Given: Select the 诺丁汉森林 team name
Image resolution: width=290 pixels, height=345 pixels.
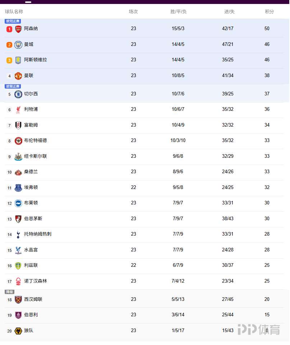Looking at the screenshot, I should point(36,281).
